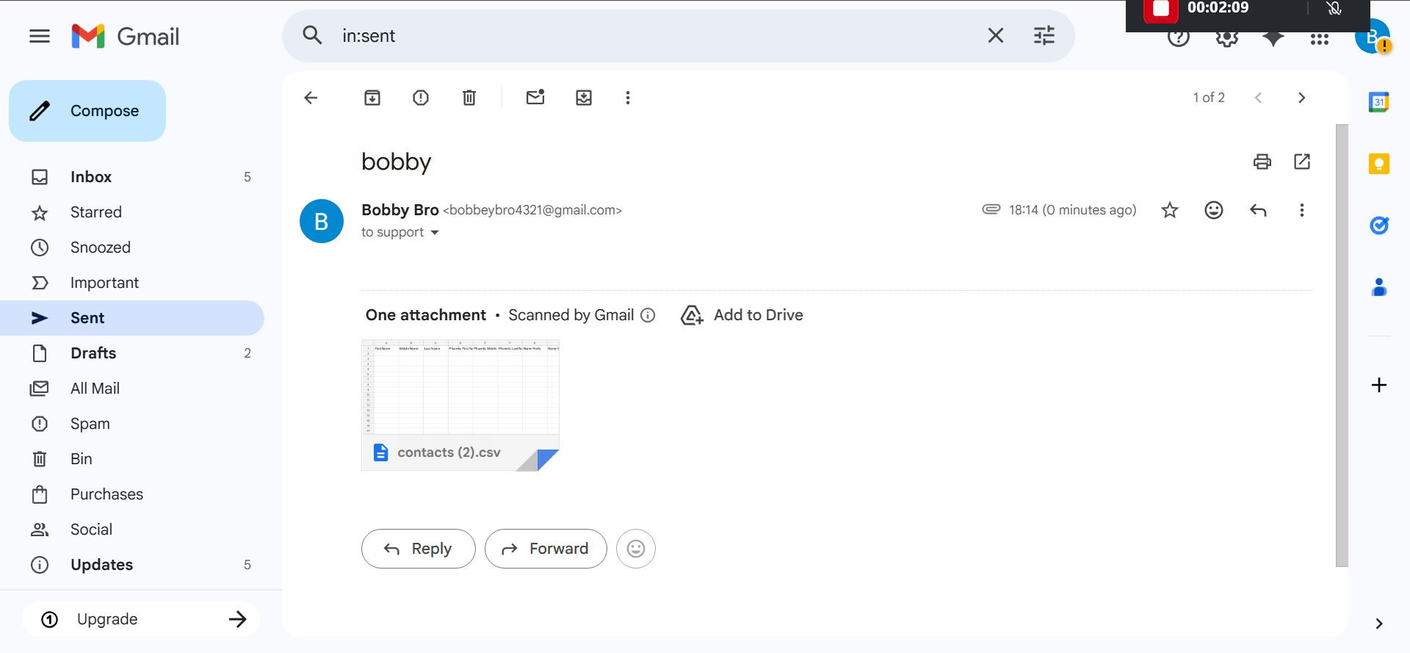1410x653 pixels.
Task: Show search options filter icon
Action: coord(1044,35)
